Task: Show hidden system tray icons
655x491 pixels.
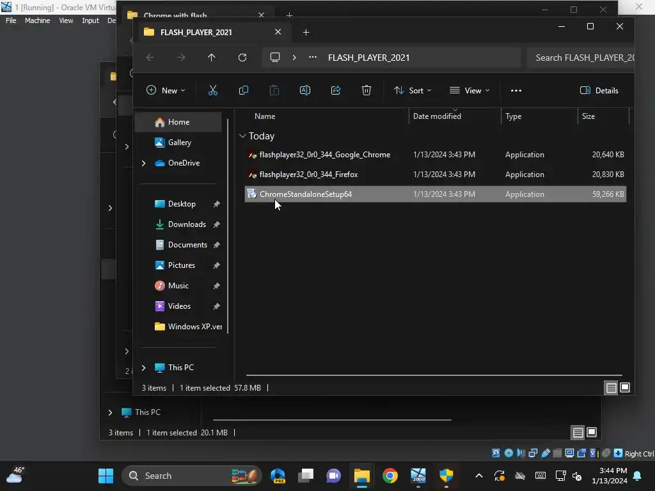Action: [x=479, y=476]
